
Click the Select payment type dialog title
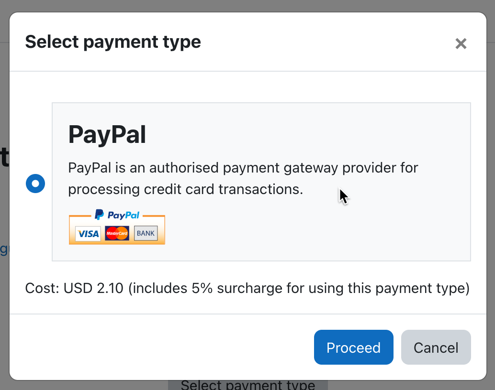pos(113,42)
